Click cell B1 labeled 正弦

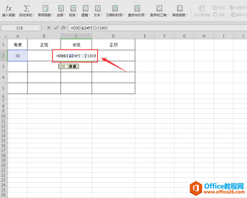pyautogui.click(x=44, y=45)
